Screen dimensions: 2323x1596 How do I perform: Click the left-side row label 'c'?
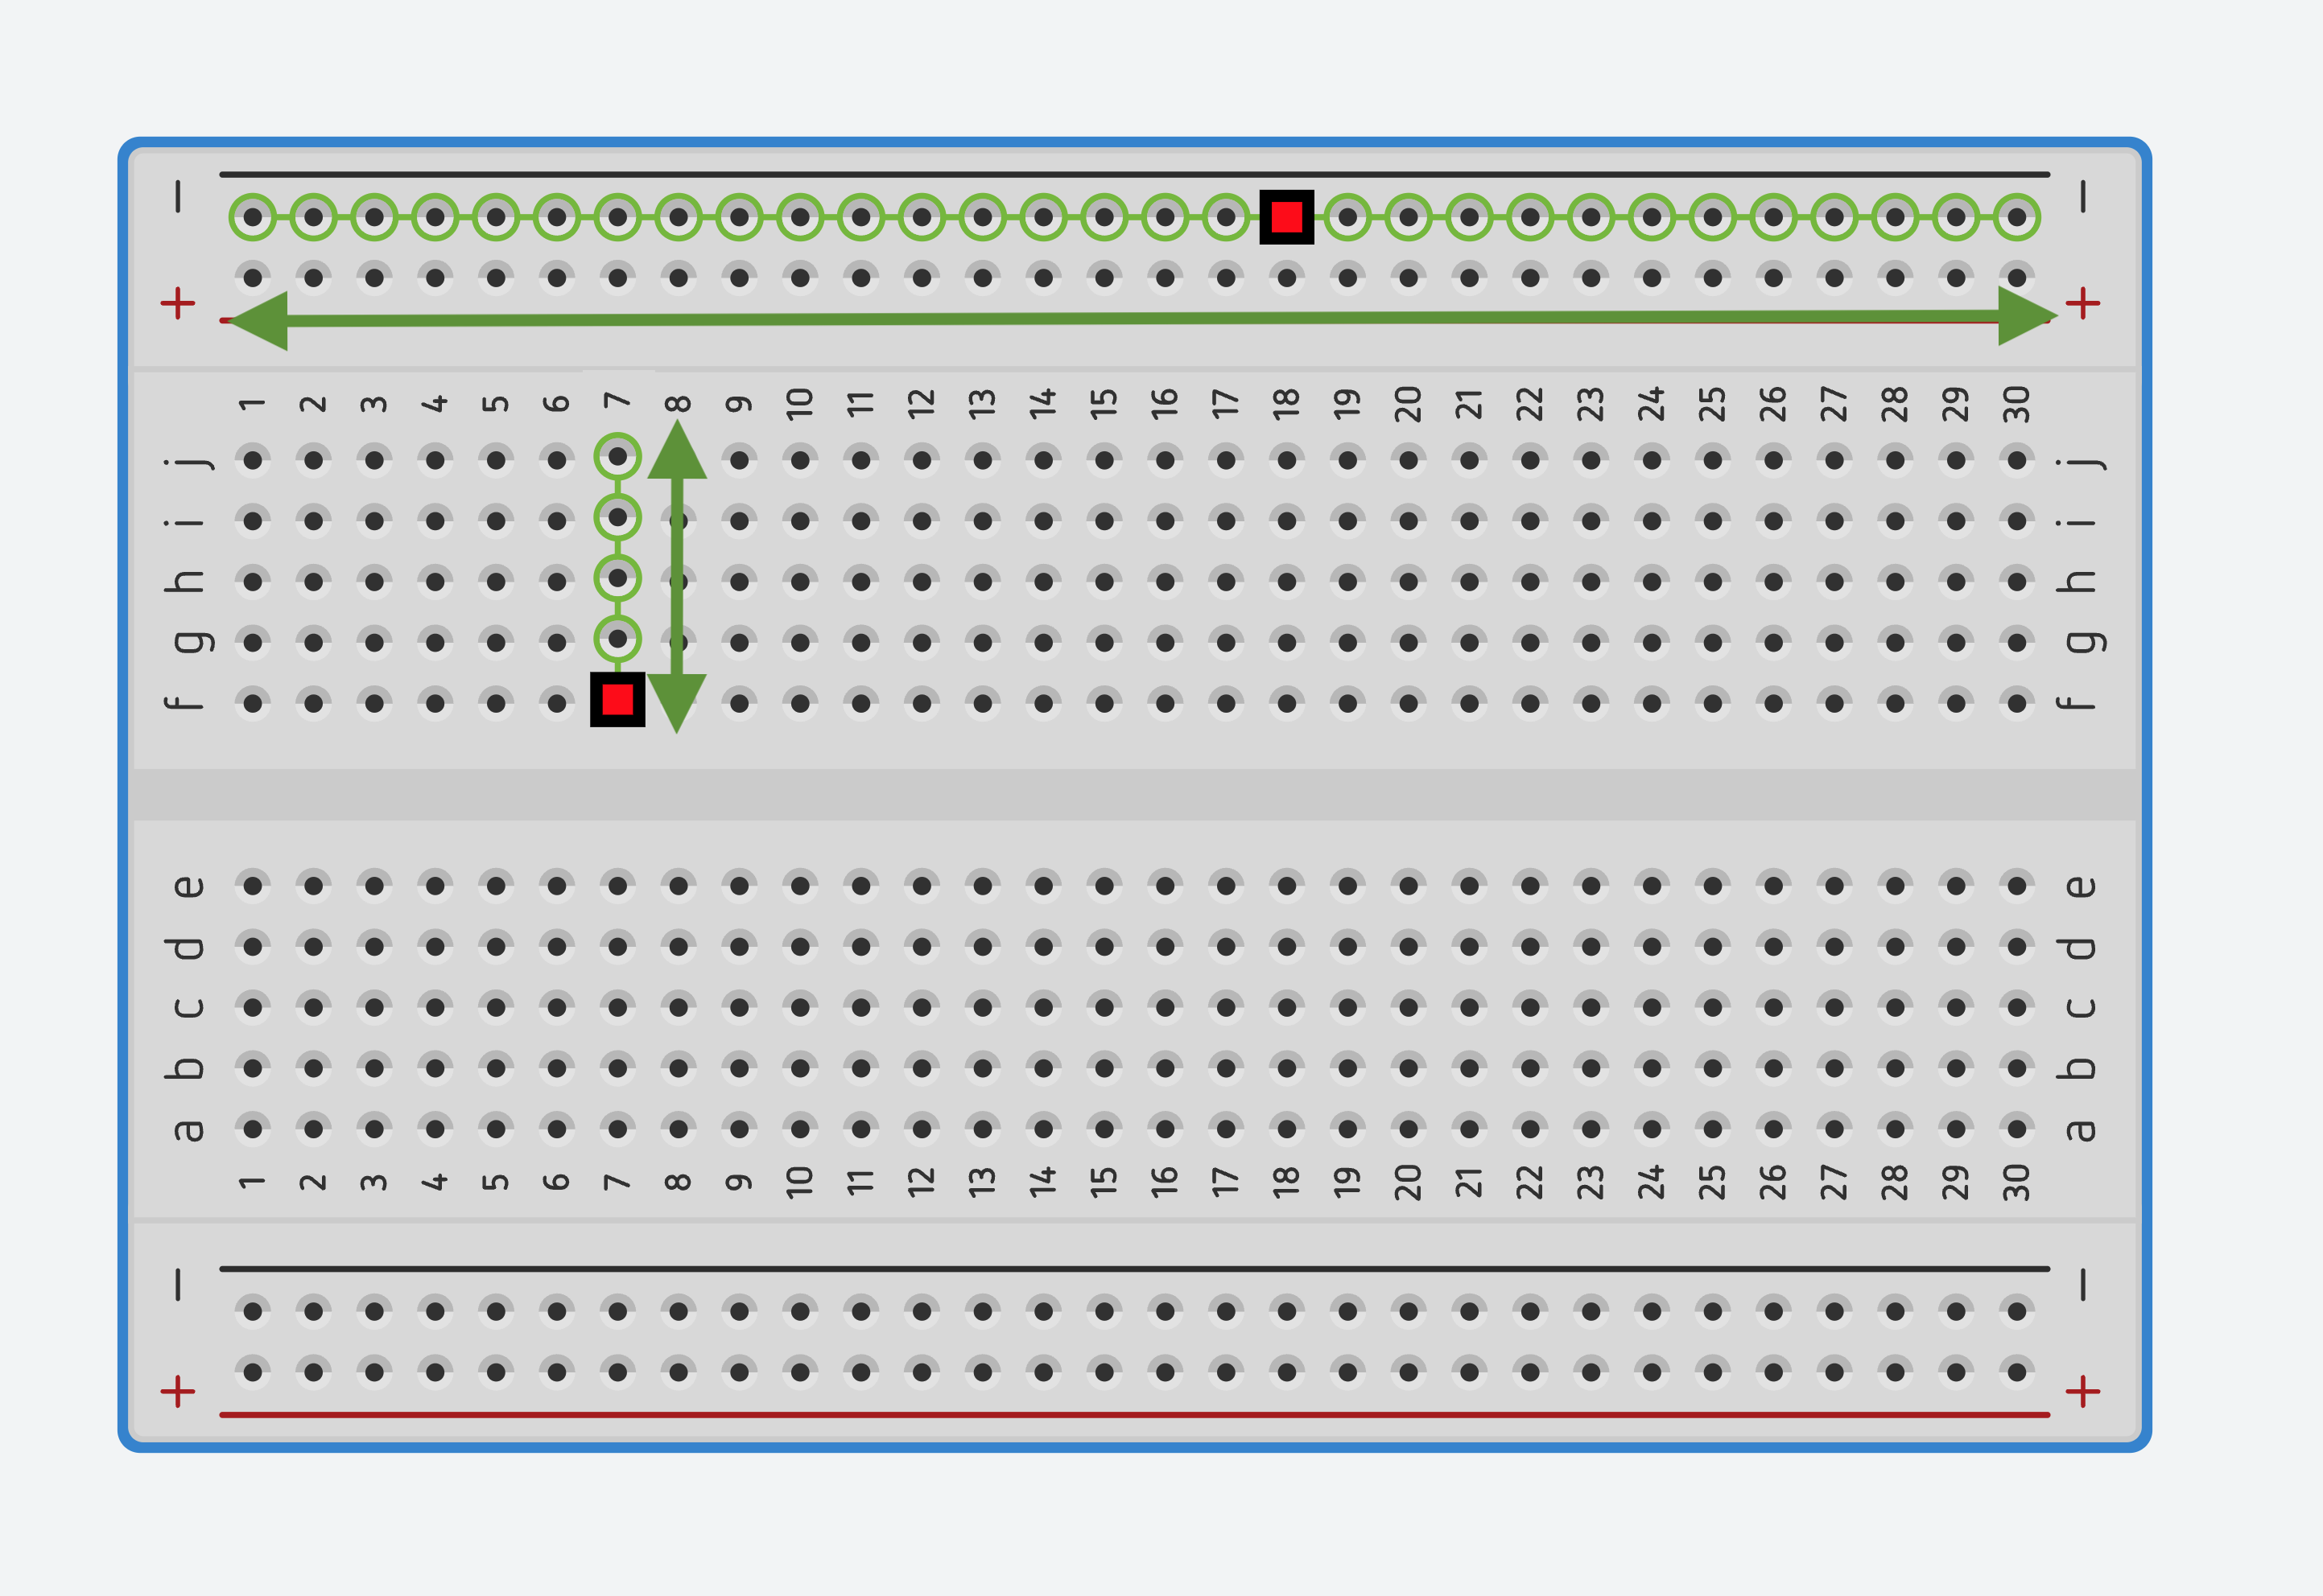tap(189, 1007)
